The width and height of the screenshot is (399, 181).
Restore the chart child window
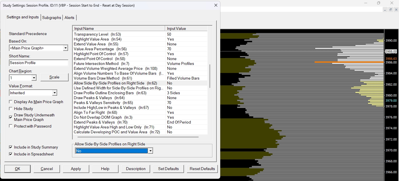pos(391,9)
